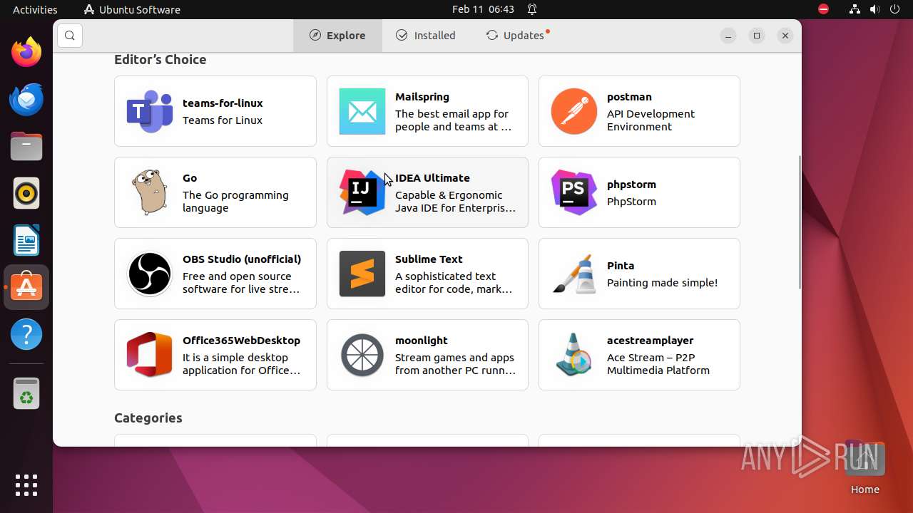Launch Firefox from the dock

click(26, 51)
